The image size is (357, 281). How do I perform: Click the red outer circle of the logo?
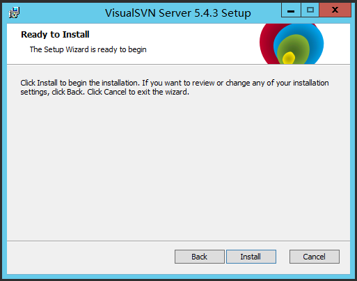267,43
